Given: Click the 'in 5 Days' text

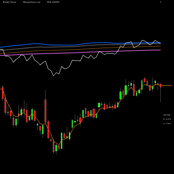Looking at the screenshot, I should point(167,124).
